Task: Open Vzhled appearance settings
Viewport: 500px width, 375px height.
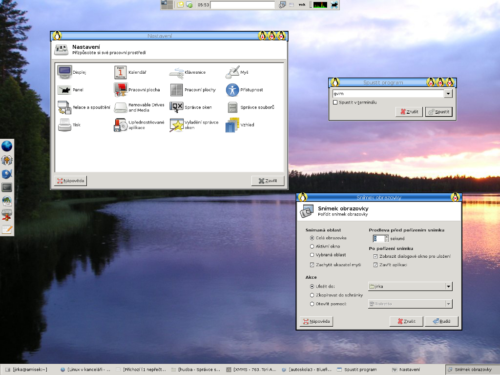Action: (x=232, y=125)
